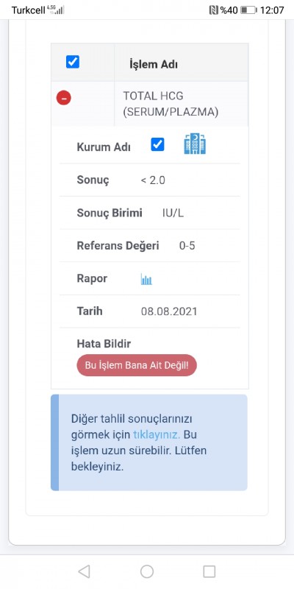
Task: Open the 'tıklayınız.' link for other results
Action: click(157, 434)
